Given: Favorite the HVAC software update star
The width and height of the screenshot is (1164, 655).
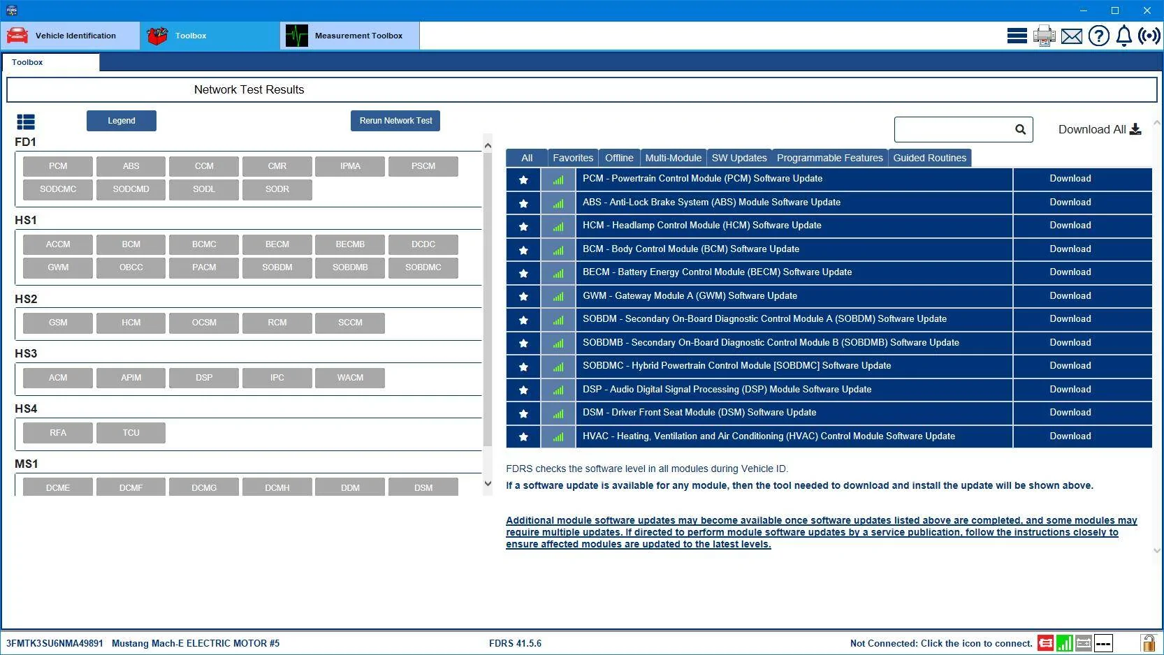Looking at the screenshot, I should [523, 437].
